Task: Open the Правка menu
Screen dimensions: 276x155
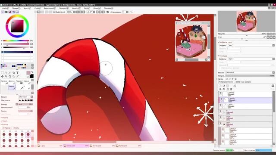Action: (16, 8)
